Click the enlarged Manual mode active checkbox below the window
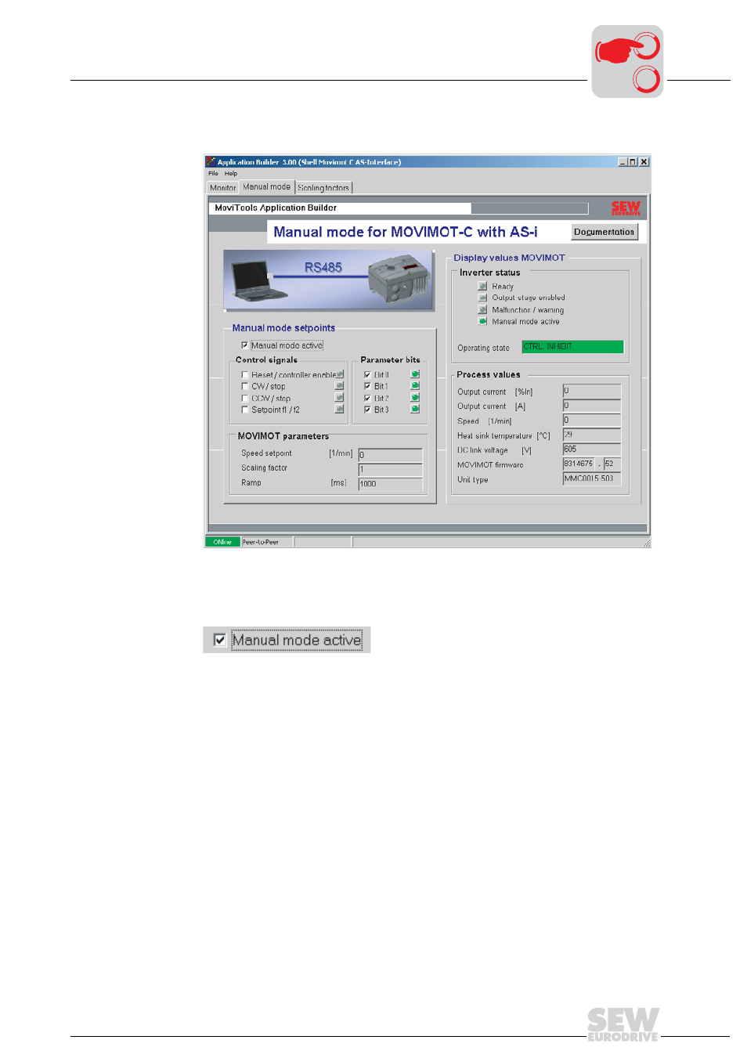This screenshot has height=1058, width=747. [220, 640]
